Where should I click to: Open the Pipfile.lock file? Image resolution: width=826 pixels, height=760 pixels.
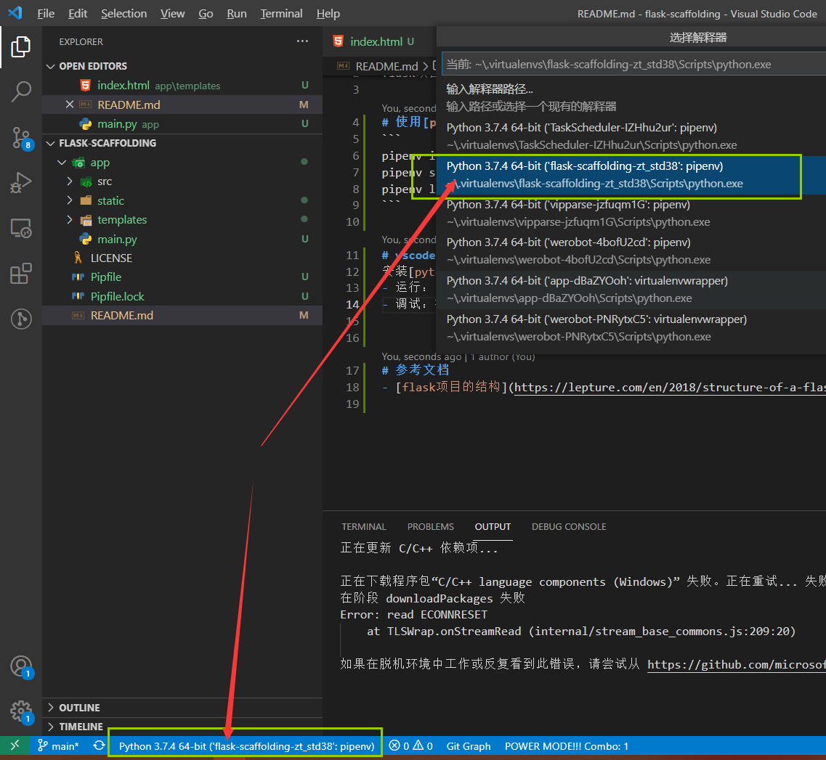pos(182,296)
